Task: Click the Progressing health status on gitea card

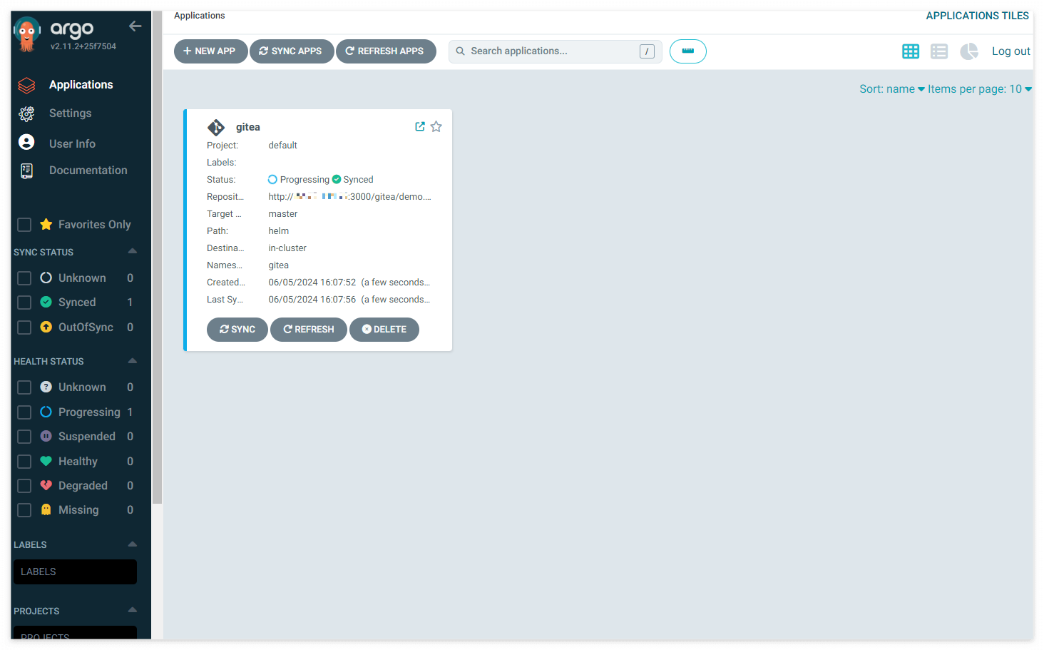Action: (x=299, y=180)
